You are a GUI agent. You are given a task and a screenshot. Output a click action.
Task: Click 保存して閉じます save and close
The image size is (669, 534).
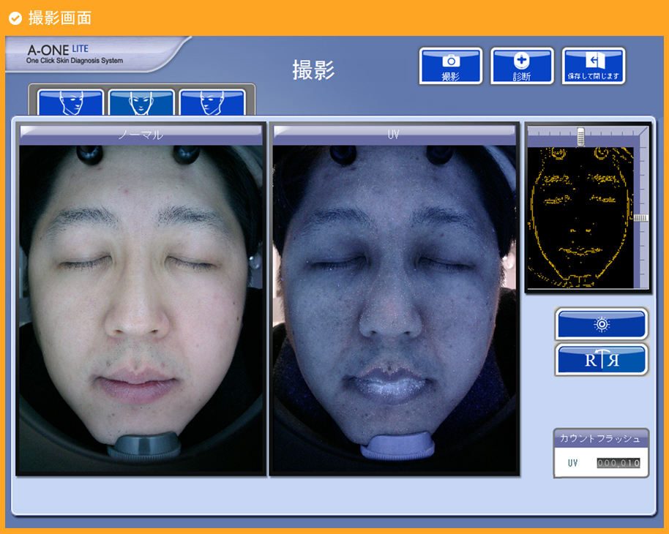click(x=593, y=66)
